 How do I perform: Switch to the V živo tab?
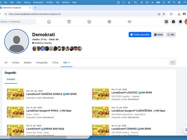tap(56, 63)
